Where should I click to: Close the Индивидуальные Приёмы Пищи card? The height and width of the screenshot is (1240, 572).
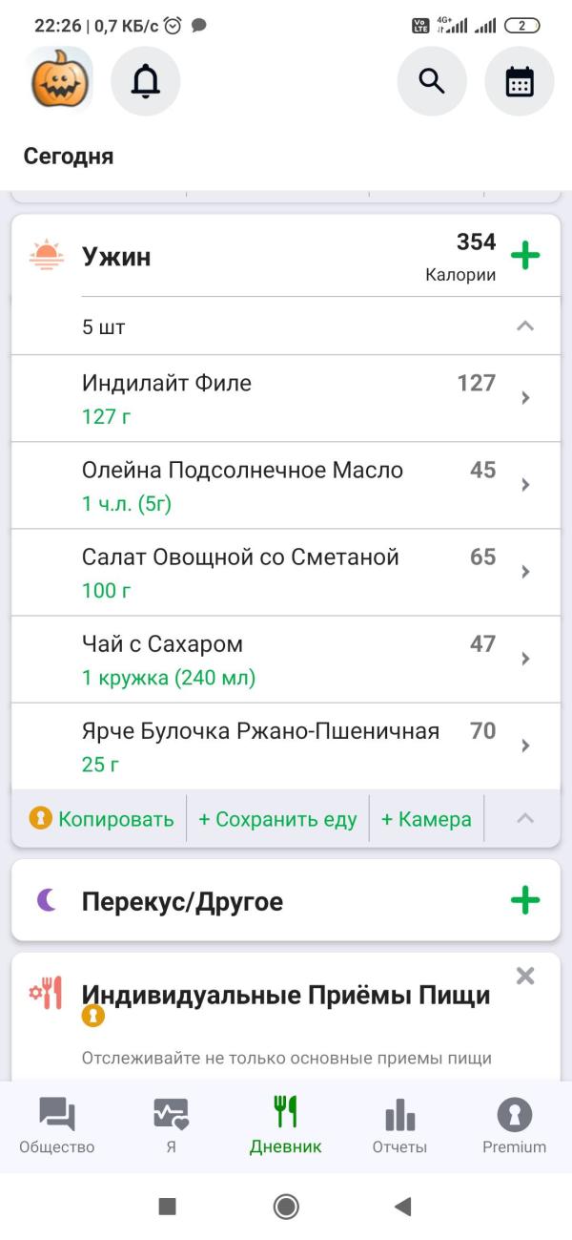tap(525, 976)
